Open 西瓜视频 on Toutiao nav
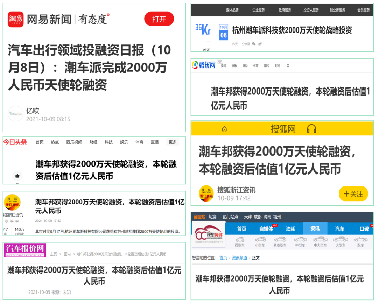This screenshot has height=304, width=378. click(74, 142)
